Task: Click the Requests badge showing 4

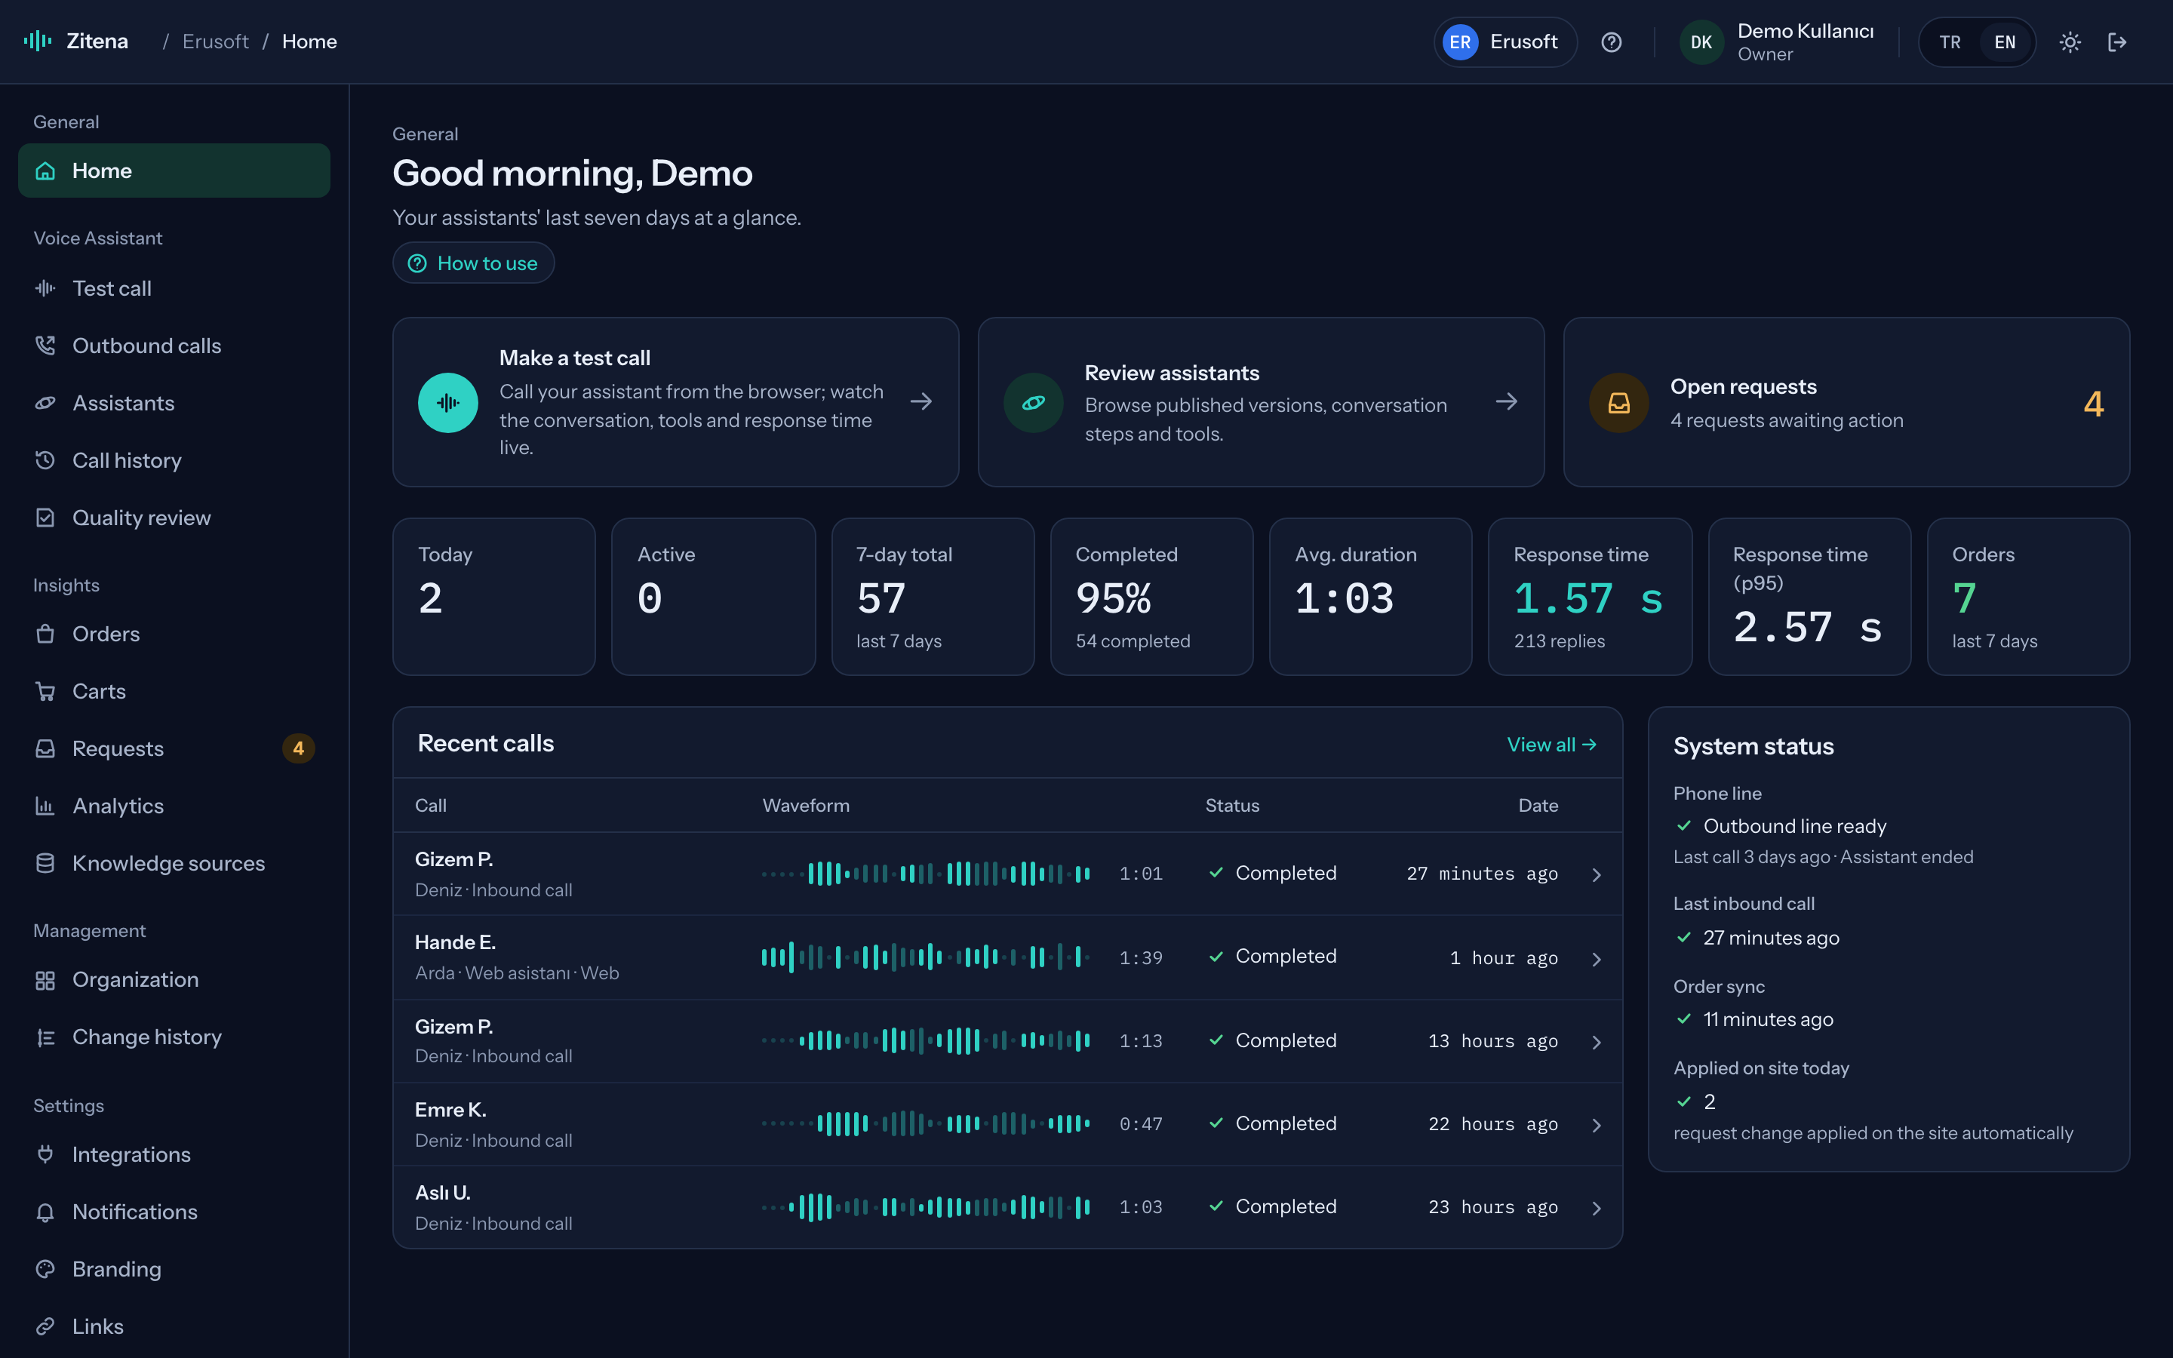Action: [298, 749]
